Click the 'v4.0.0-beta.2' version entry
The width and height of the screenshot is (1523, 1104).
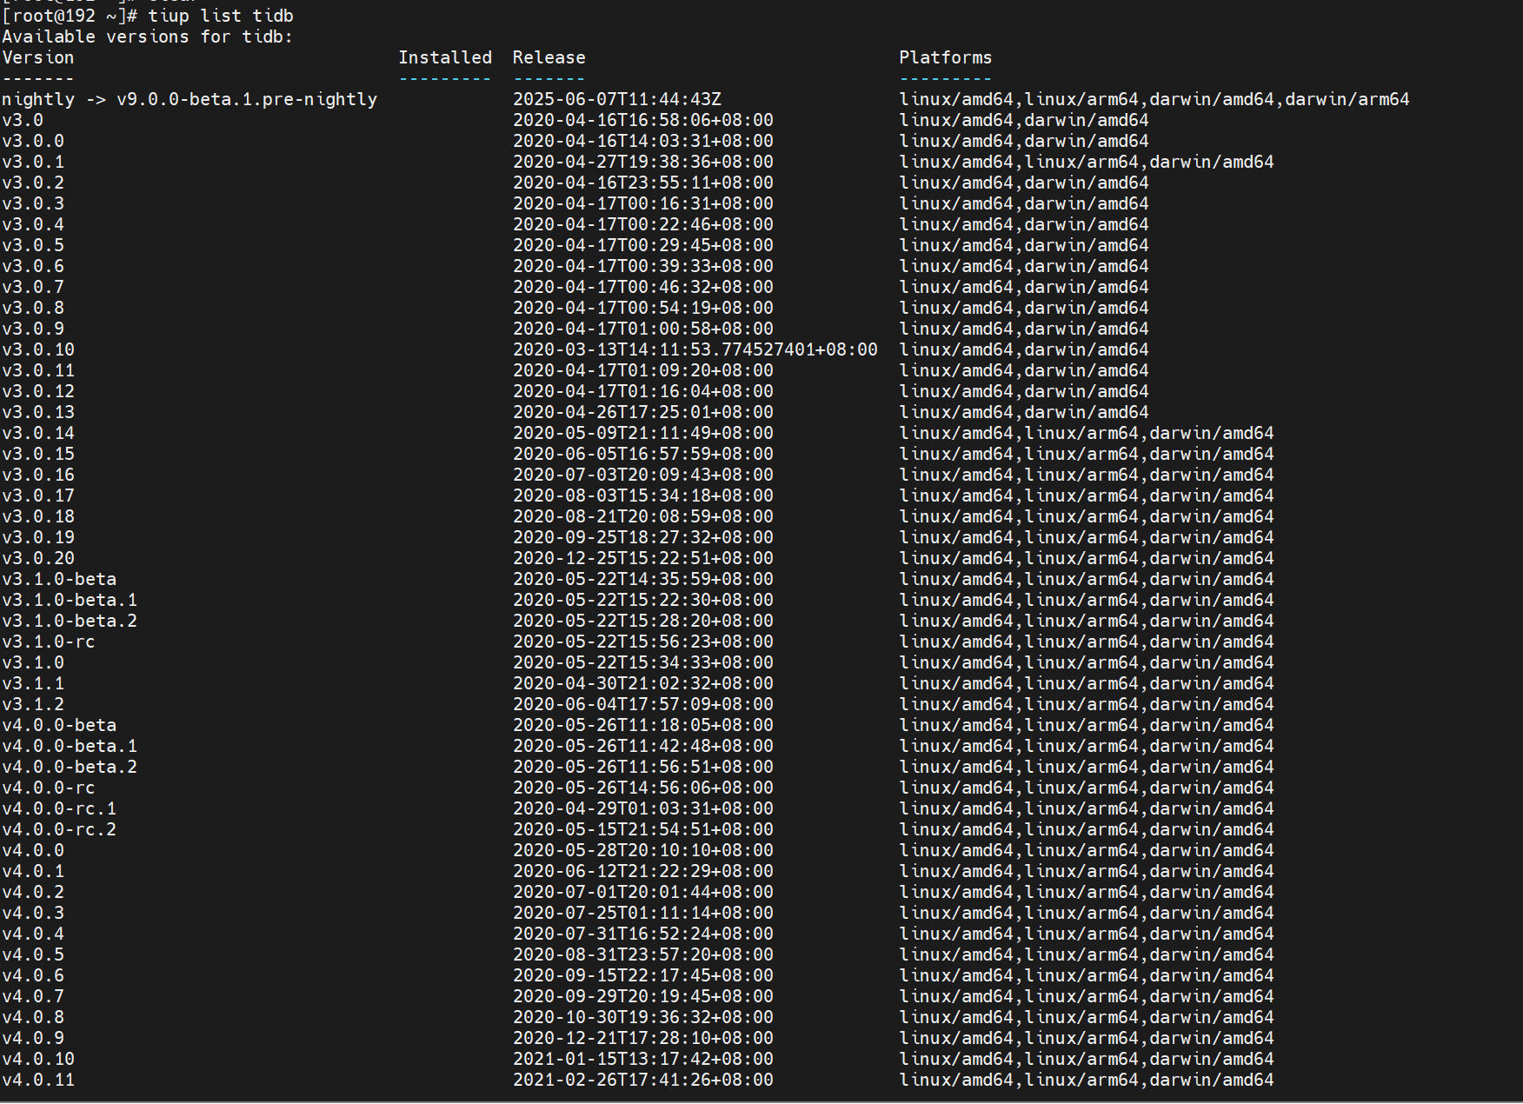pos(70,767)
